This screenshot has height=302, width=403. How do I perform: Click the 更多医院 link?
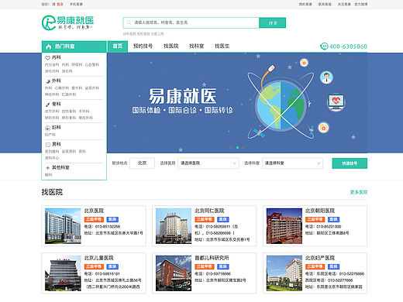click(x=359, y=192)
